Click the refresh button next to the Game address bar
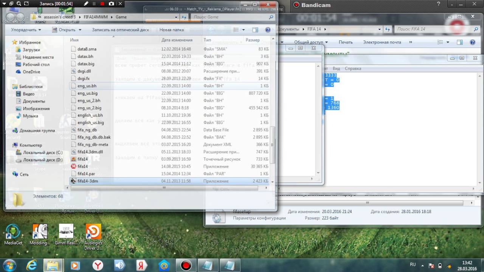The height and width of the screenshot is (272, 484). (x=184, y=17)
